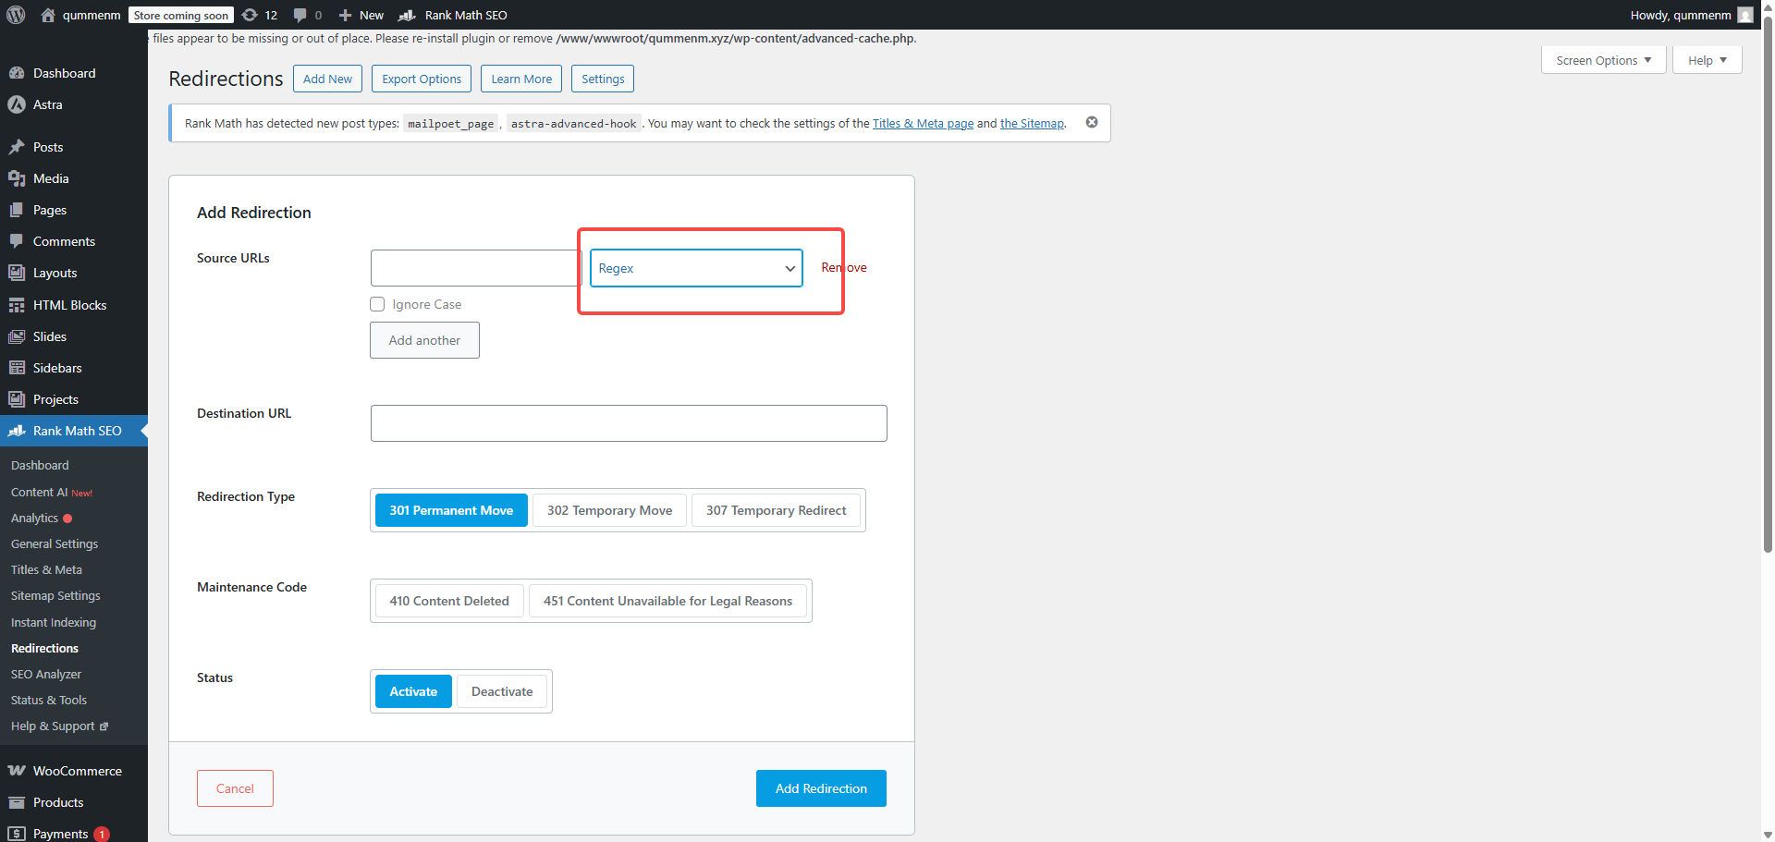This screenshot has height=842, width=1775.
Task: Click the Add New redirection button
Action: click(x=327, y=79)
